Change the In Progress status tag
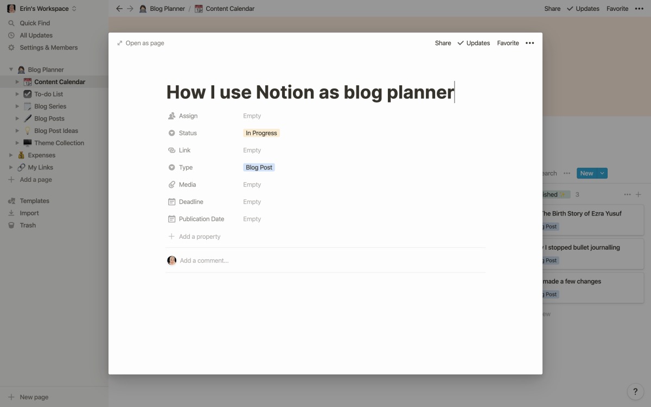This screenshot has width=651, height=407. 261,133
